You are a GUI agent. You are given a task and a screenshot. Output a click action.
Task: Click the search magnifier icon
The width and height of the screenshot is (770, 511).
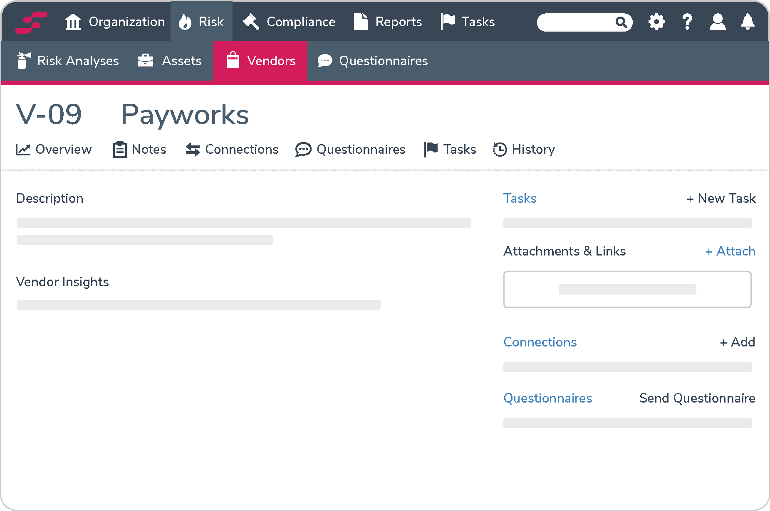tap(621, 22)
